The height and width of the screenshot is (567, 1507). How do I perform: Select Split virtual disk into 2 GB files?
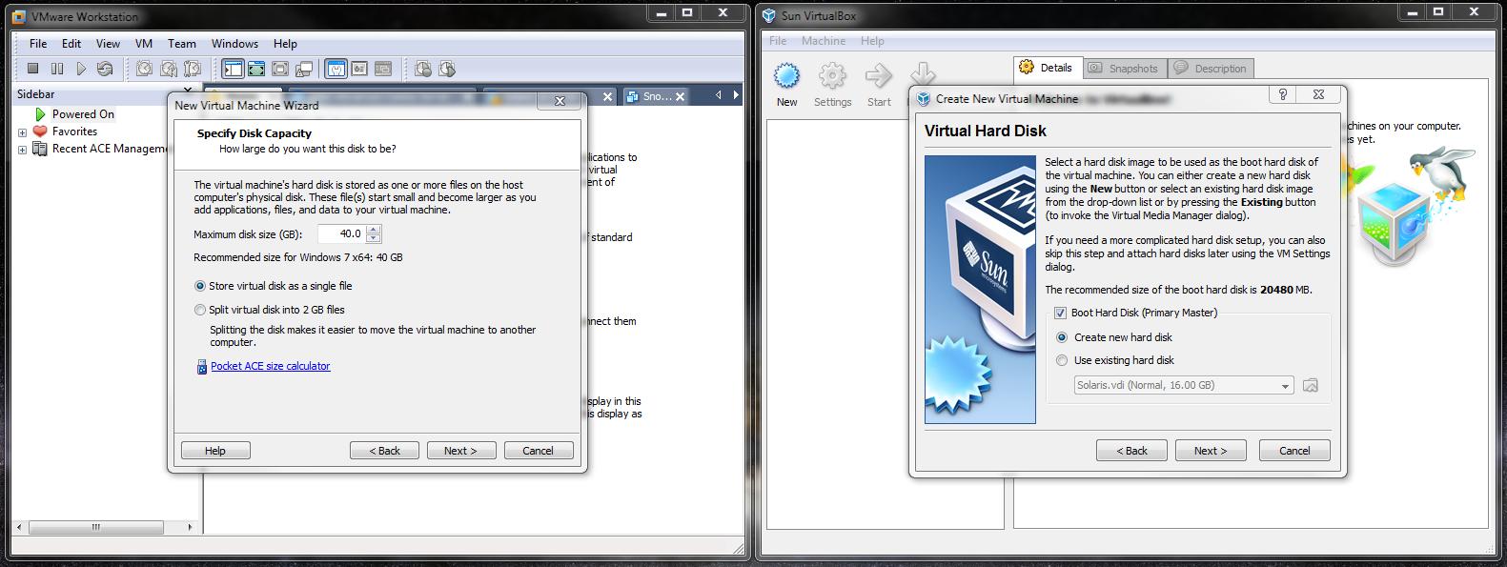pos(200,310)
